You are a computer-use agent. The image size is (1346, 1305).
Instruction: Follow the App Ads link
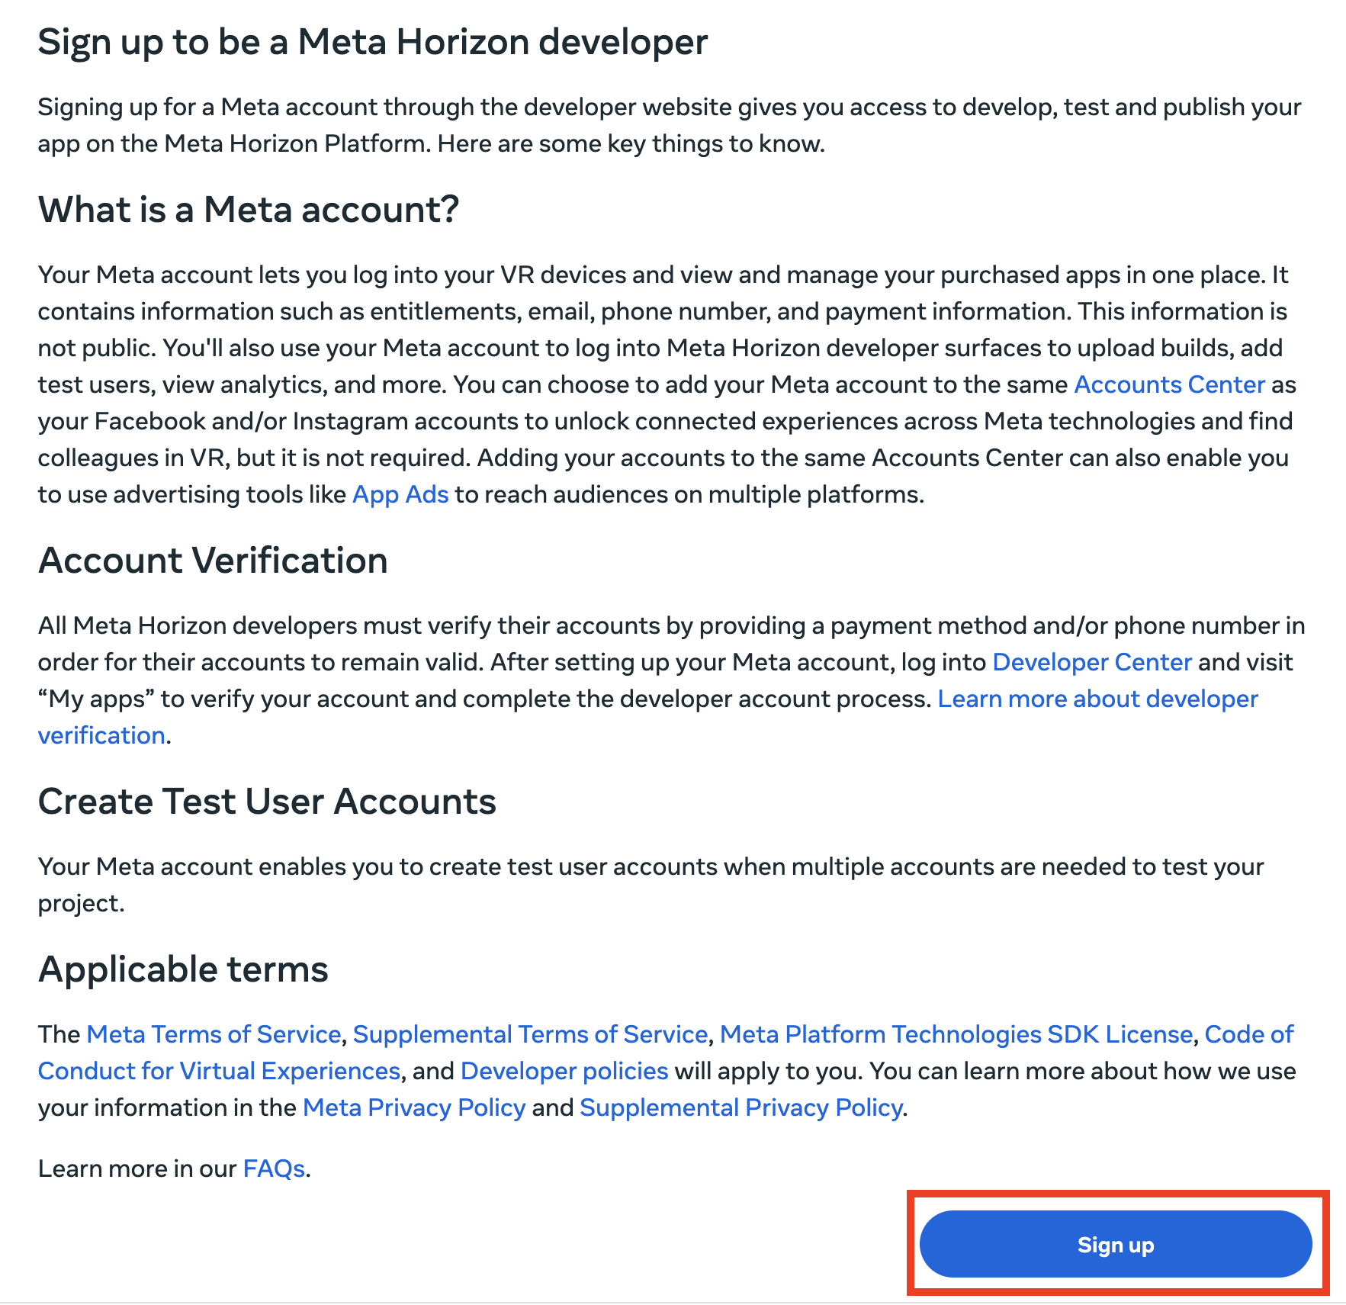pos(400,494)
